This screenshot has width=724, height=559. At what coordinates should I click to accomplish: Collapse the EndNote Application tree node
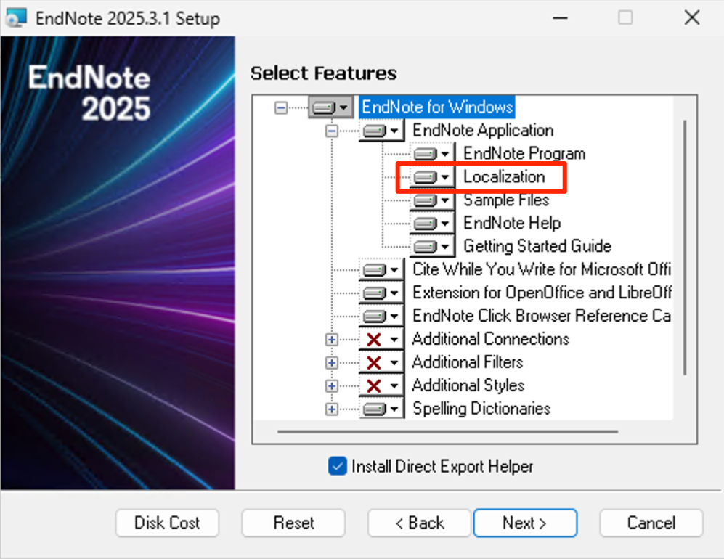tap(332, 131)
